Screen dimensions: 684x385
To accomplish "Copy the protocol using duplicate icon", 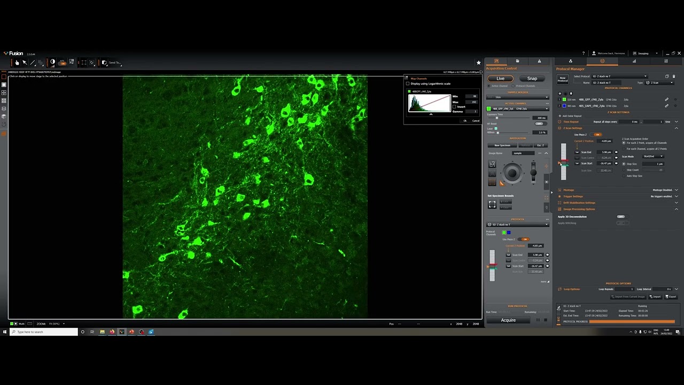I will (x=667, y=76).
